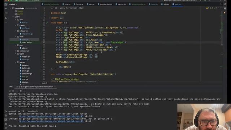
Task: Open button.go in project tree
Action: (26, 68)
